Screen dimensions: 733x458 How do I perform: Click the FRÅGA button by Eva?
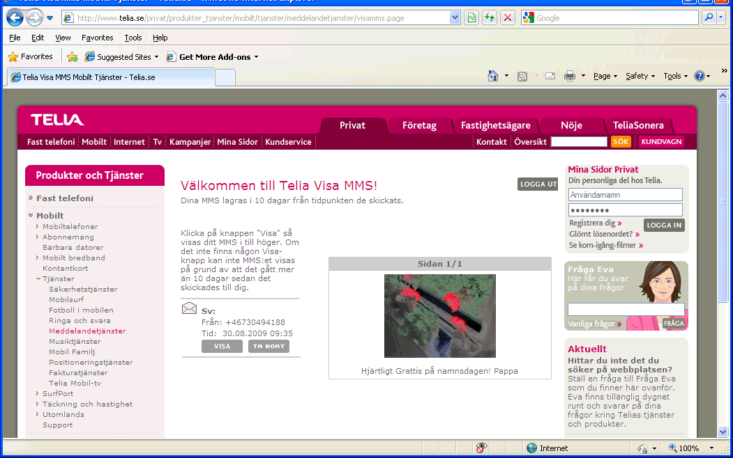click(674, 323)
